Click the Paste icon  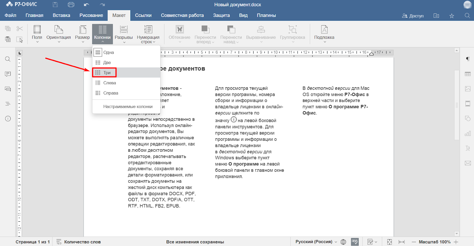click(x=8, y=39)
